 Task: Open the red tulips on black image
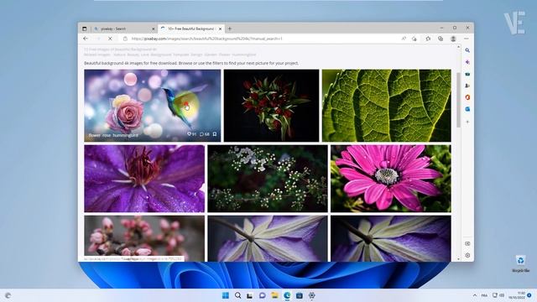point(271,106)
